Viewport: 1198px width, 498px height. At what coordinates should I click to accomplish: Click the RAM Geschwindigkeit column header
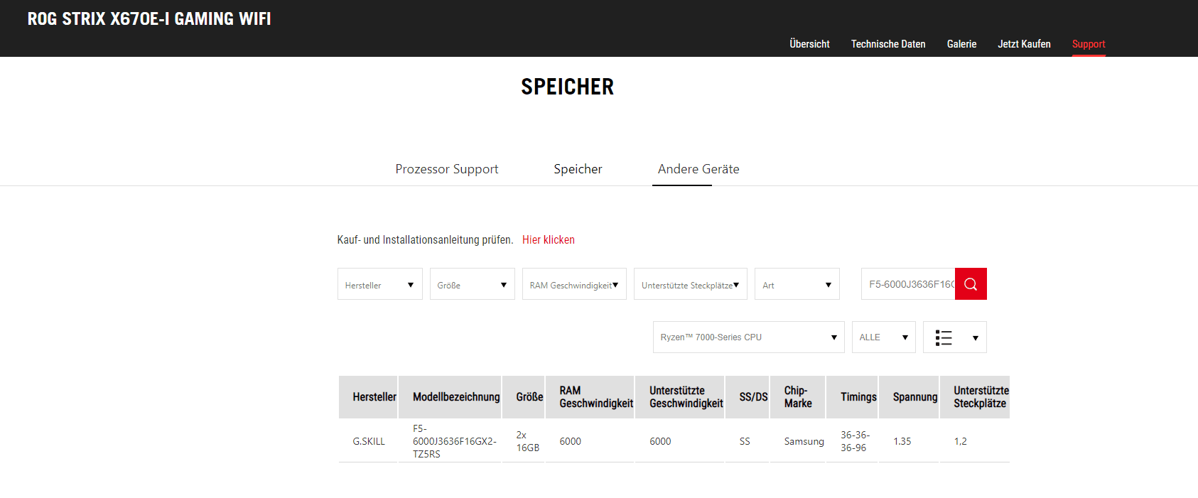595,397
